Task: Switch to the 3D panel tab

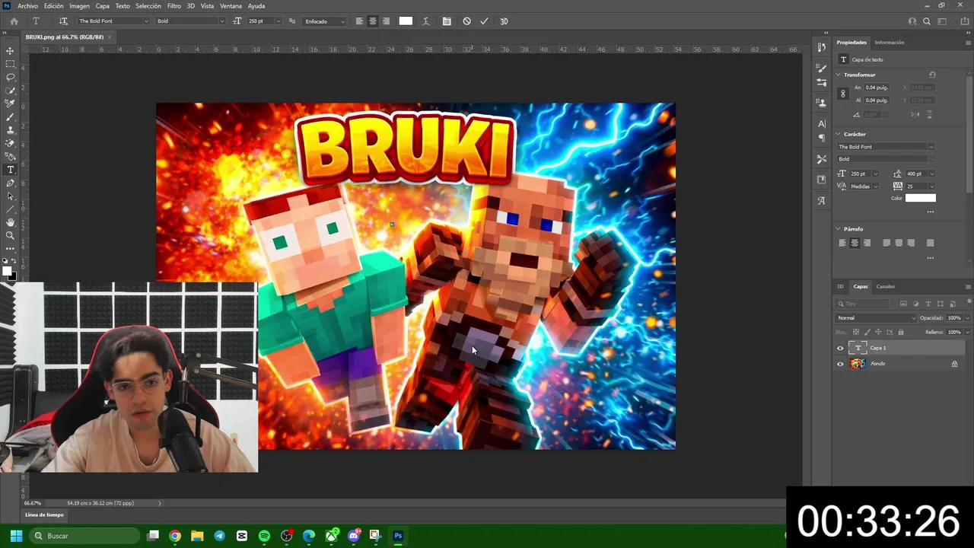Action: [x=841, y=287]
